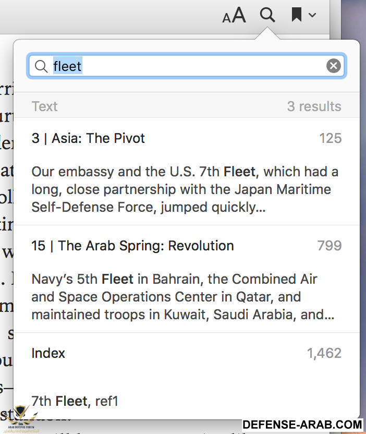The width and height of the screenshot is (366, 434).
Task: Click the magnifier search toolbar icon
Action: coord(267,15)
